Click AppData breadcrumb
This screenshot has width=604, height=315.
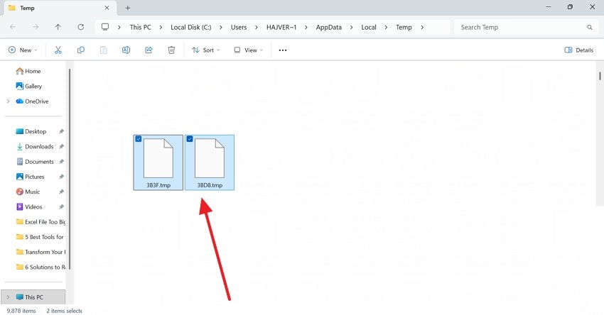click(328, 27)
